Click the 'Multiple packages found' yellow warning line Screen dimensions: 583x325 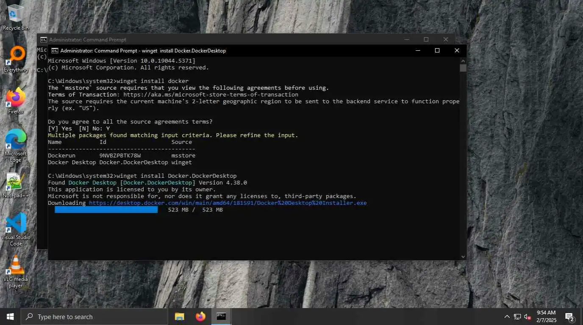pyautogui.click(x=173, y=135)
